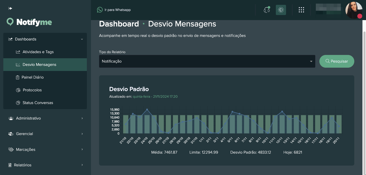
Task: Click the Painel Diário clipboard icon
Action: coord(18,77)
